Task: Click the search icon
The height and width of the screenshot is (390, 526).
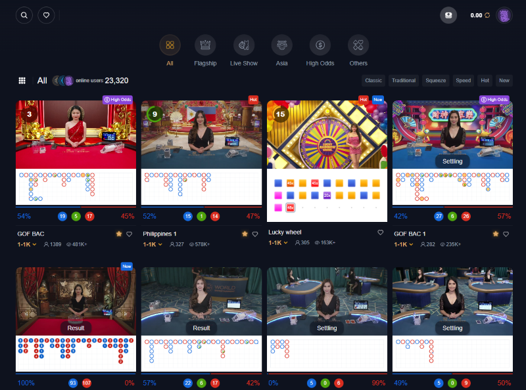Action: [x=24, y=14]
